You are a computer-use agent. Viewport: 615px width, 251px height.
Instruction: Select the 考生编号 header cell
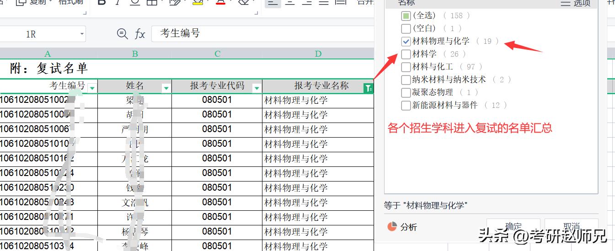tap(48, 86)
